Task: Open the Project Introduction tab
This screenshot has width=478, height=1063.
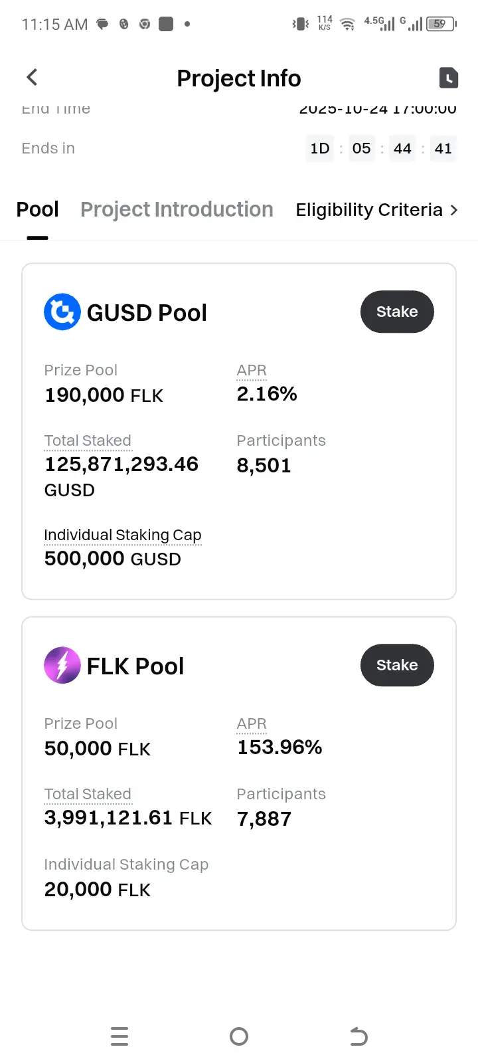Action: pos(177,210)
